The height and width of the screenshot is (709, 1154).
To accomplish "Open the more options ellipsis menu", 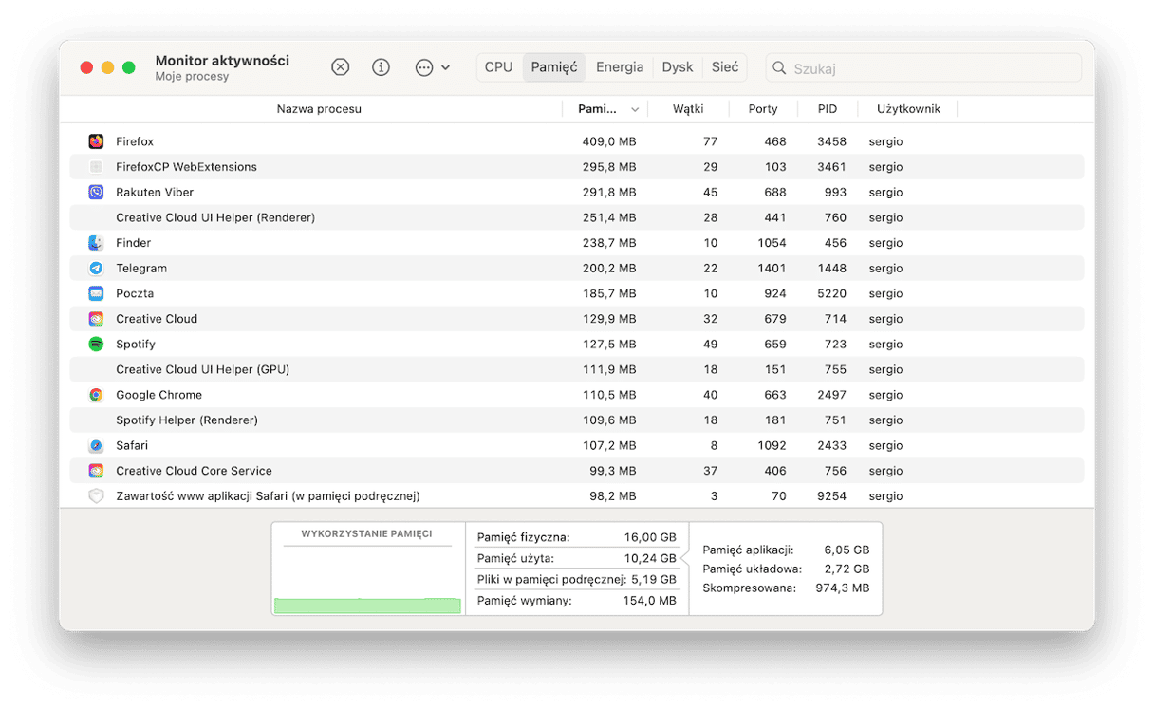I will [x=433, y=67].
